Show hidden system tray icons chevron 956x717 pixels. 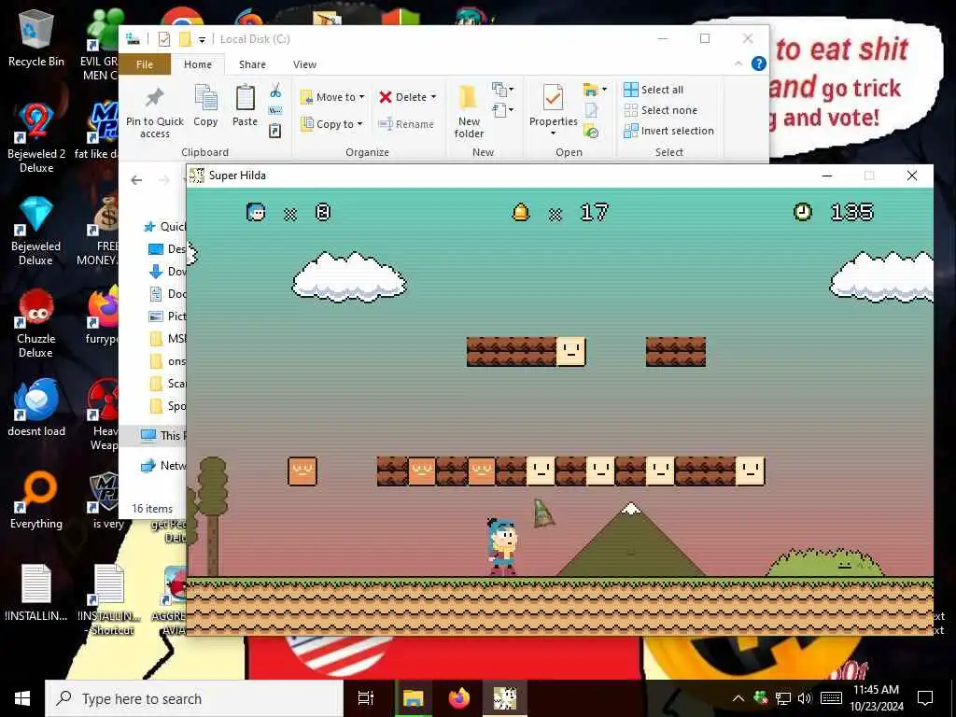[x=738, y=698]
